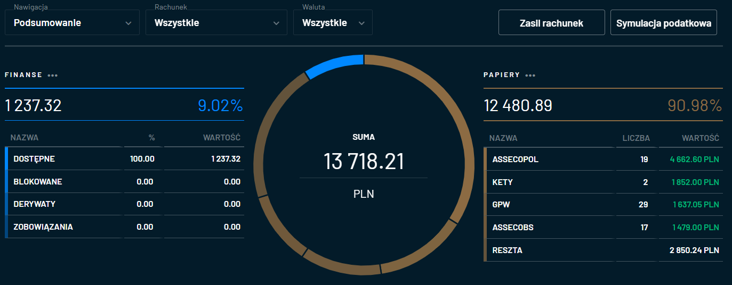Open the Rachunek dropdown set to Wszystkie
The height and width of the screenshot is (285, 732).
click(216, 23)
